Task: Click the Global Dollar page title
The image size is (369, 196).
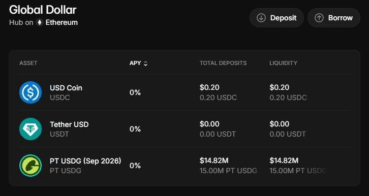Action: coord(43,10)
